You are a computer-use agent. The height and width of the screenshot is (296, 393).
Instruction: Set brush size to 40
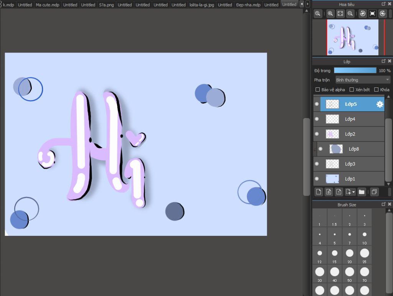335,274
